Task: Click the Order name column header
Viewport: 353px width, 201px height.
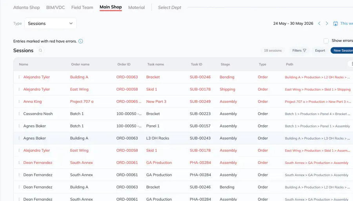Action: pos(80,65)
